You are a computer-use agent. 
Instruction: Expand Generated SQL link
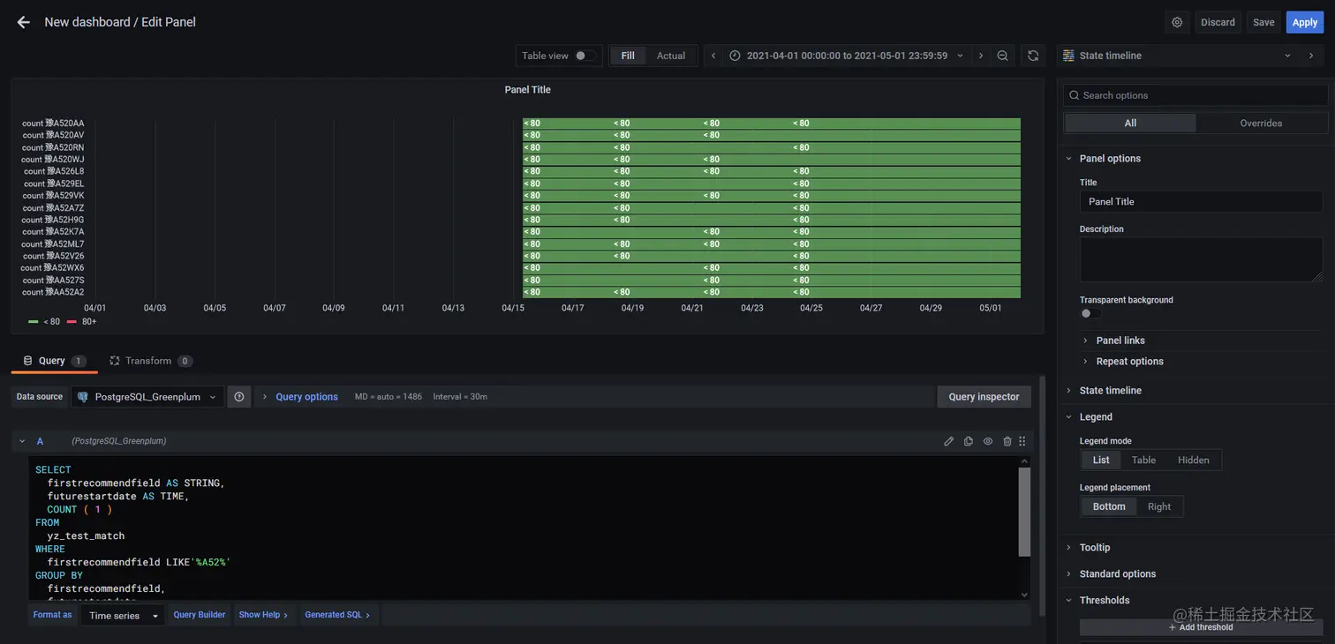click(x=337, y=616)
